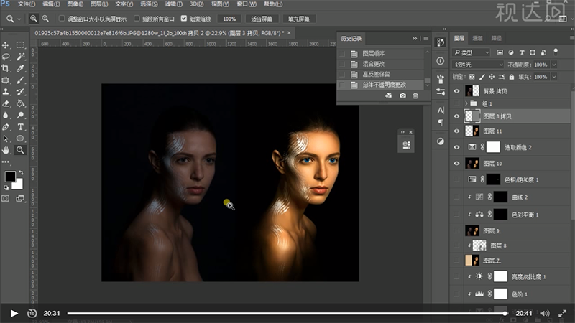Select the Eraser tool

point(6,103)
